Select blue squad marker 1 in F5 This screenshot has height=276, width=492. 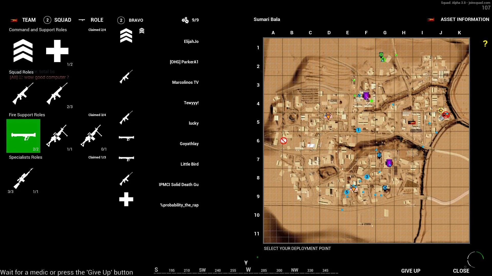[358, 130]
